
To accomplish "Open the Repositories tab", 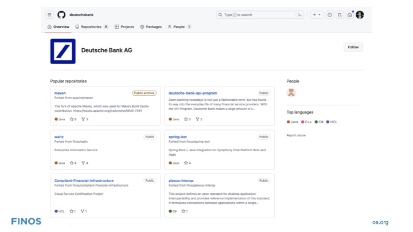I will click(92, 27).
